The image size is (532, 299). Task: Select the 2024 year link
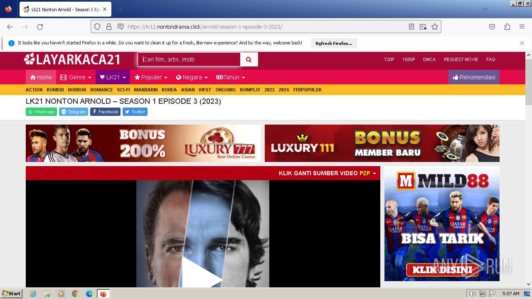pyautogui.click(x=283, y=90)
